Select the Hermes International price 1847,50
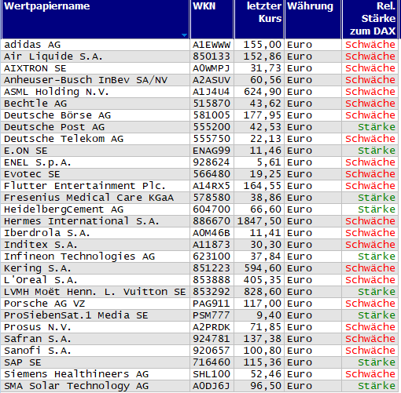The height and width of the screenshot is (393, 401). (x=259, y=221)
